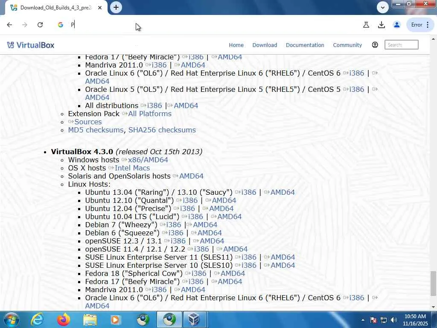Download All distributions AMD64 installer
The image size is (437, 328).
186,106
